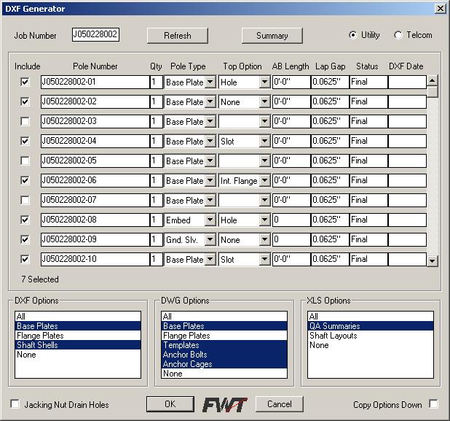Click AB Length field for J050228002-08
Image resolution: width=450 pixels, height=421 pixels.
[291, 220]
